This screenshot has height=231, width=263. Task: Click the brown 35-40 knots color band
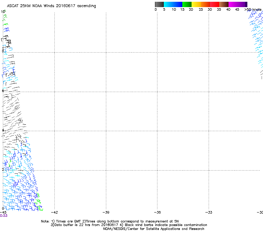tap(224, 4)
